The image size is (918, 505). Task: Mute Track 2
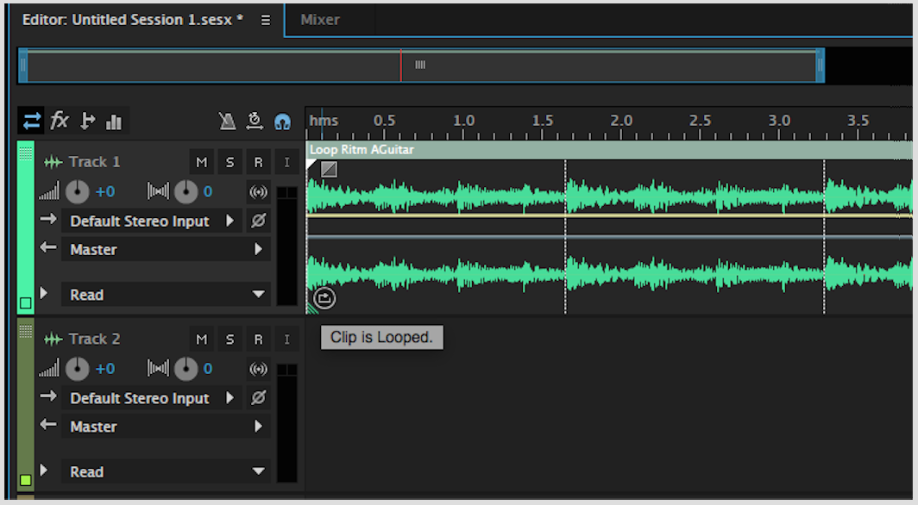click(x=201, y=340)
